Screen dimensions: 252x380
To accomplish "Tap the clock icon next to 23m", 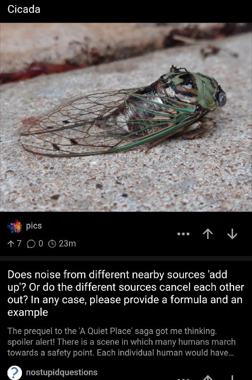I will tap(52, 243).
